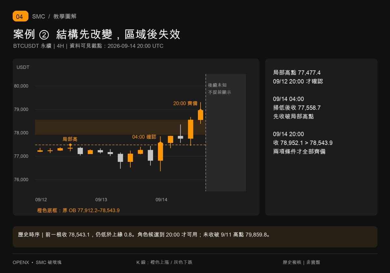Click the side panel heading 09/14 20:00
The width and height of the screenshot is (390, 273).
[289, 134]
